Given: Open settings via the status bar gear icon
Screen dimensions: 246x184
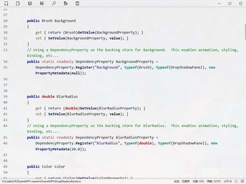Looking at the screenshot, I should tap(242, 181).
